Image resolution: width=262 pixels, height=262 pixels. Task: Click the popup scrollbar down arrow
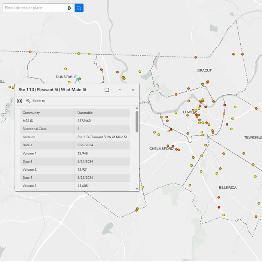pos(137,189)
